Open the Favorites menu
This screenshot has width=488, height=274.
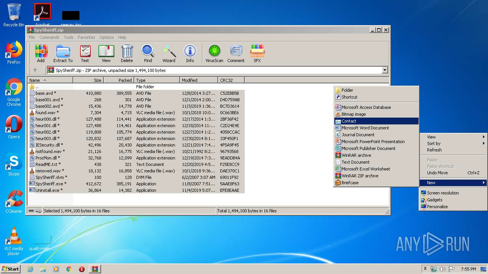(x=87, y=37)
